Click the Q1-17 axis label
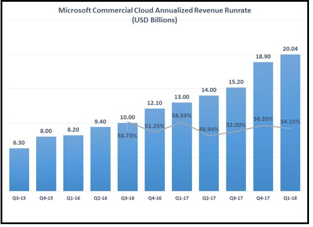 tap(182, 198)
